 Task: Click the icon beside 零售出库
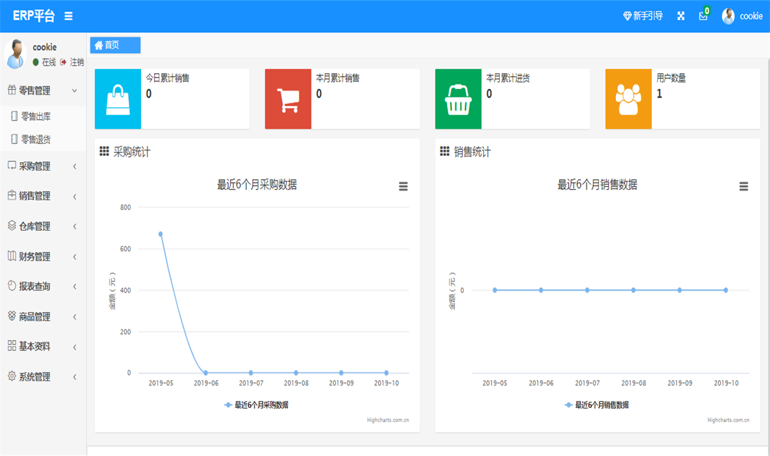click(15, 117)
